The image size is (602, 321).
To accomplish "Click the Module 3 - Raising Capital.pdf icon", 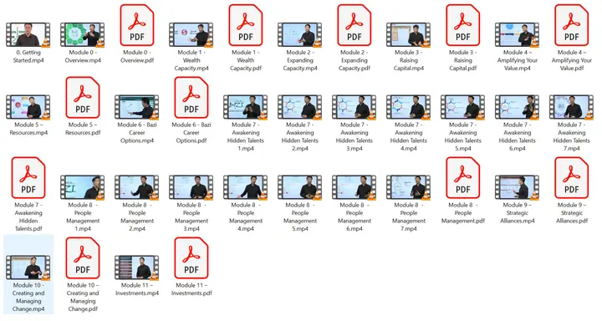I will tap(463, 25).
